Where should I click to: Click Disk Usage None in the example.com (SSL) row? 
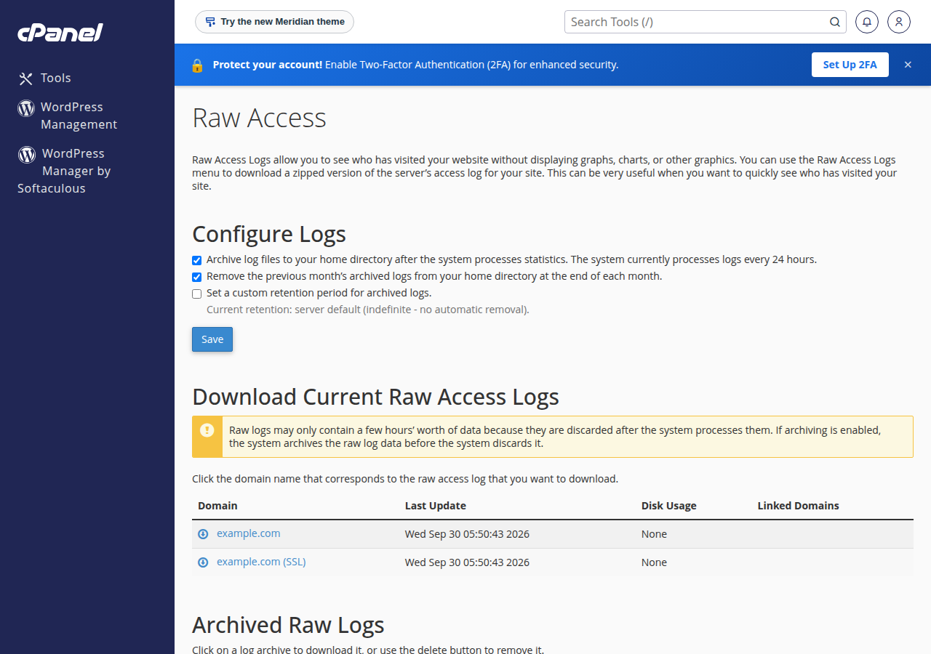click(x=654, y=562)
